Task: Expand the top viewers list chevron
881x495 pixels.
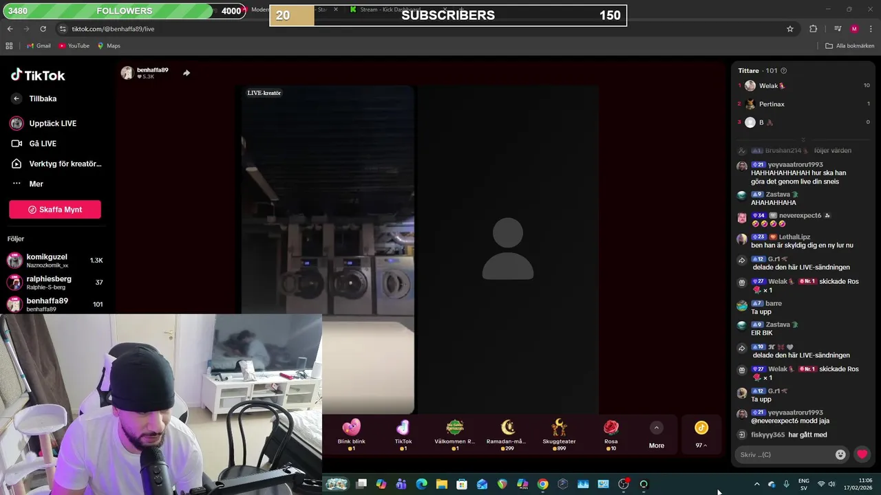Action: coord(803,140)
